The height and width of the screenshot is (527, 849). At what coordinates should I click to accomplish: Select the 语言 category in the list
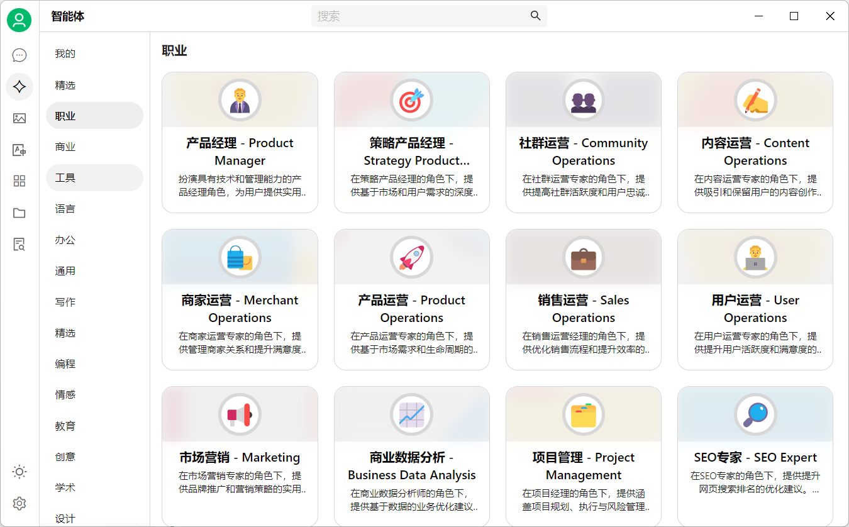point(65,208)
